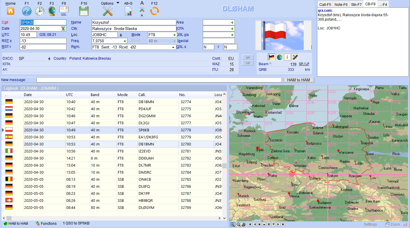Click in the Name field showing Krzysztof
The width and height of the screenshot is (410, 228).
(x=134, y=22)
